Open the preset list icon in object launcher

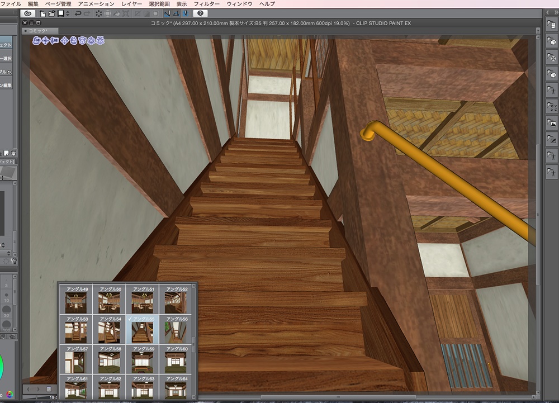pos(49,389)
